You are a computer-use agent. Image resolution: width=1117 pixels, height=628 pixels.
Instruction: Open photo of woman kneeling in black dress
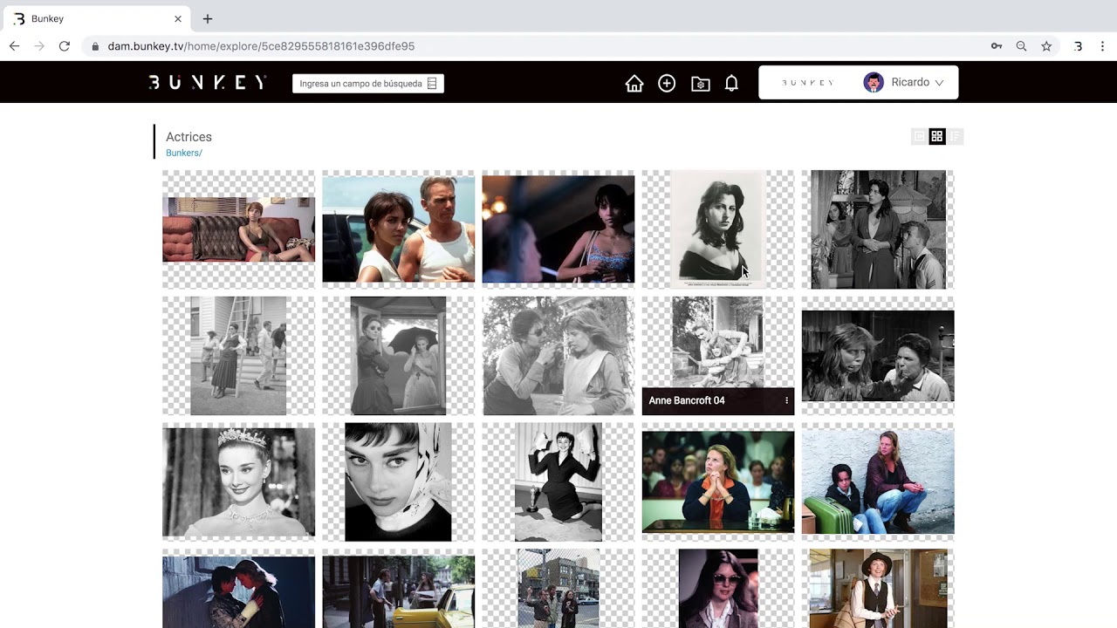click(x=558, y=481)
